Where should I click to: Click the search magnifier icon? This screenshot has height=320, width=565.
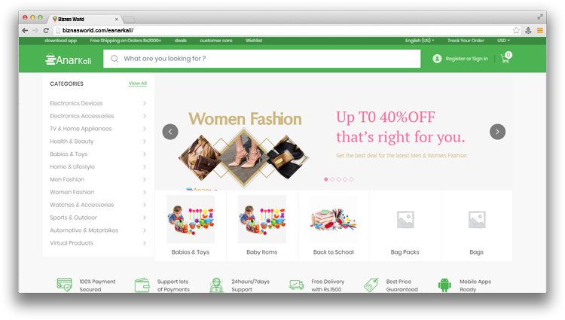click(x=115, y=59)
